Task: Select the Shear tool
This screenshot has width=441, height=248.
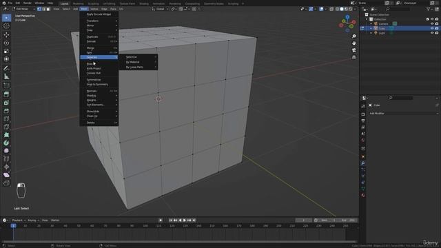Action: tap(6, 175)
